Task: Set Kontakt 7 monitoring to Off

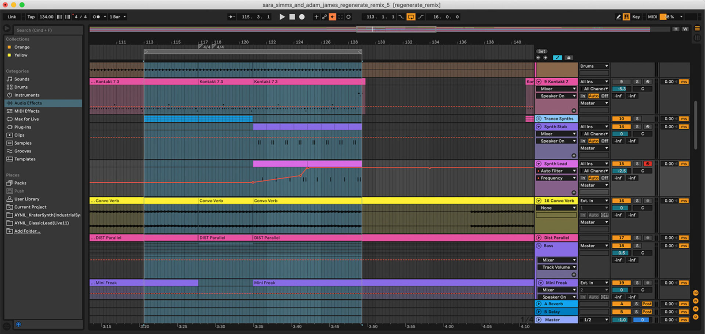Action: click(604, 96)
